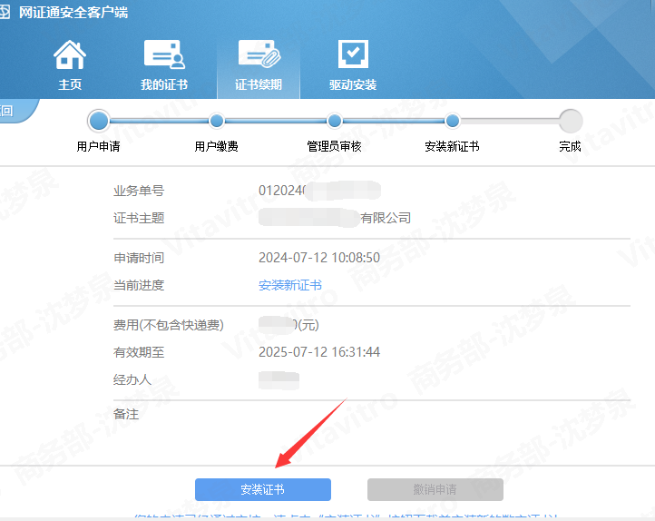Click the blue hint text at bottom
Screen dimensions: 655x521
(345, 516)
